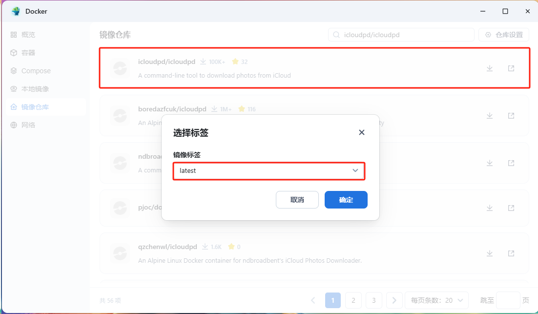This screenshot has height=314, width=538.
Task: Switch to 本地镜像 local images
Action: 30,89
